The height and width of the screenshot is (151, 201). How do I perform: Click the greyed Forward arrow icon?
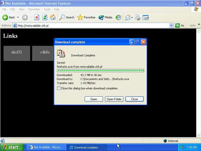pos(25,17)
